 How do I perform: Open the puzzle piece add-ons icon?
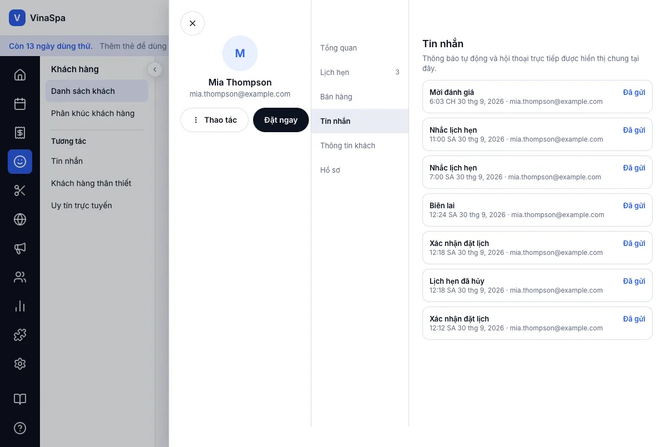[20, 335]
